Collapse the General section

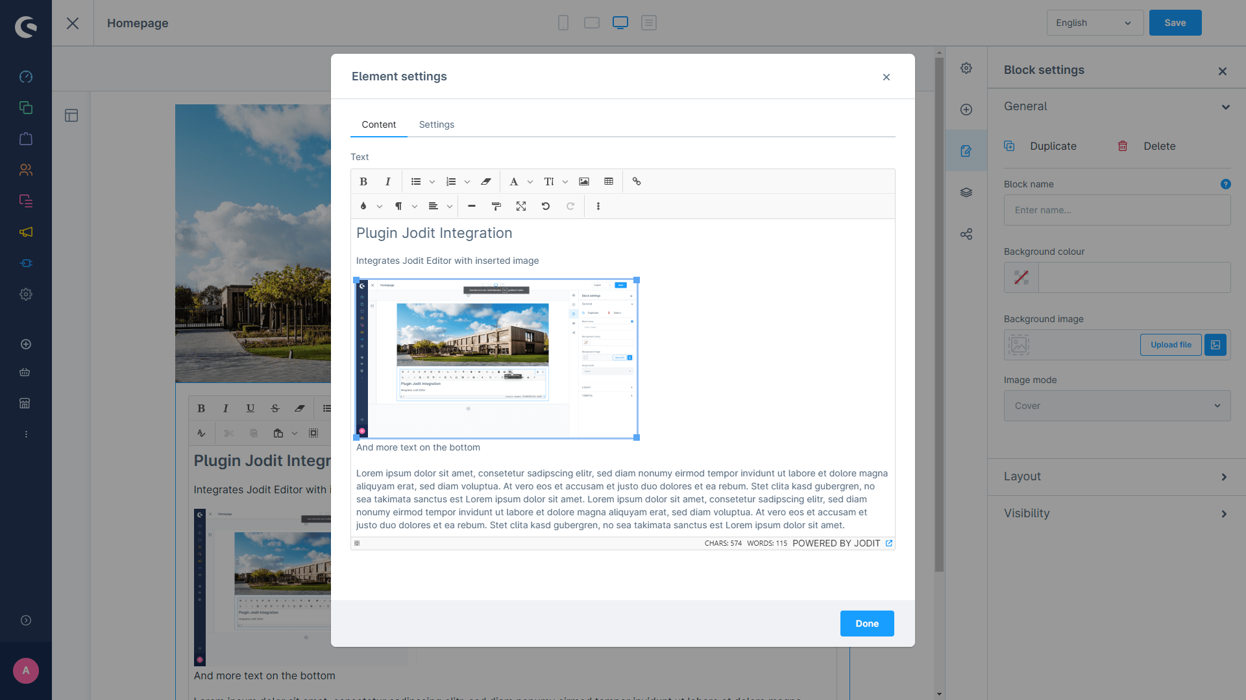[1116, 106]
